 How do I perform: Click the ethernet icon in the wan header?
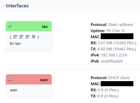click(10, 79)
